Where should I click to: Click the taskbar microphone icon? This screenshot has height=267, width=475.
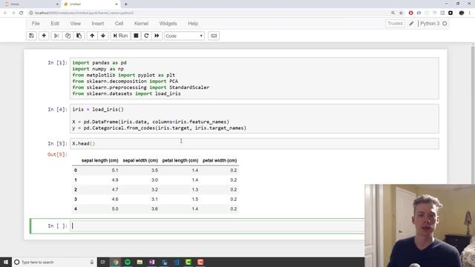92,262
